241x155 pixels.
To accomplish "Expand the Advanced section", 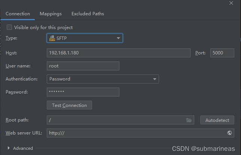I will [9, 148].
